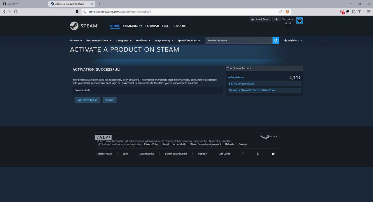Click the notification bell icon

[276, 19]
